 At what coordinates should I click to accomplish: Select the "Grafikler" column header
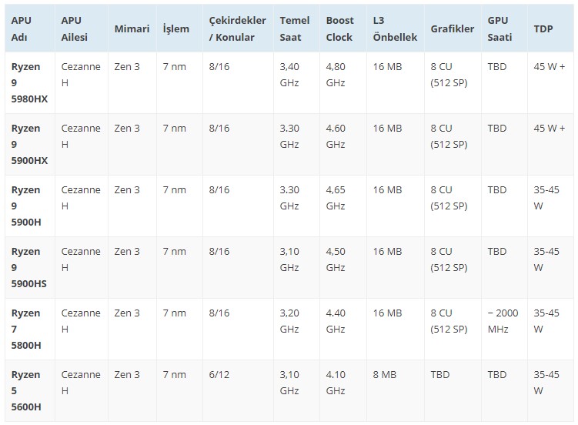(452, 28)
